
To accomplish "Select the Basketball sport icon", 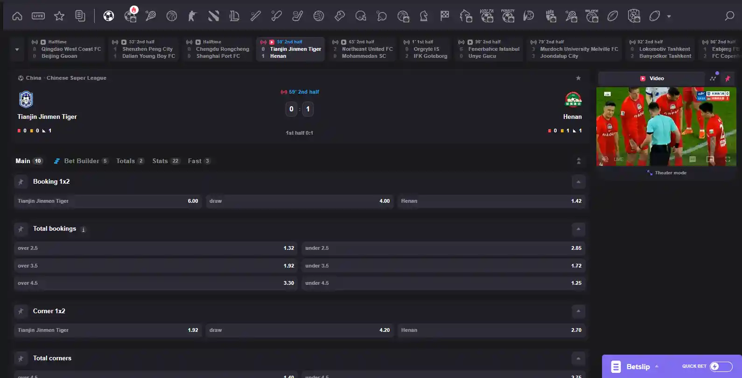I will [x=172, y=16].
